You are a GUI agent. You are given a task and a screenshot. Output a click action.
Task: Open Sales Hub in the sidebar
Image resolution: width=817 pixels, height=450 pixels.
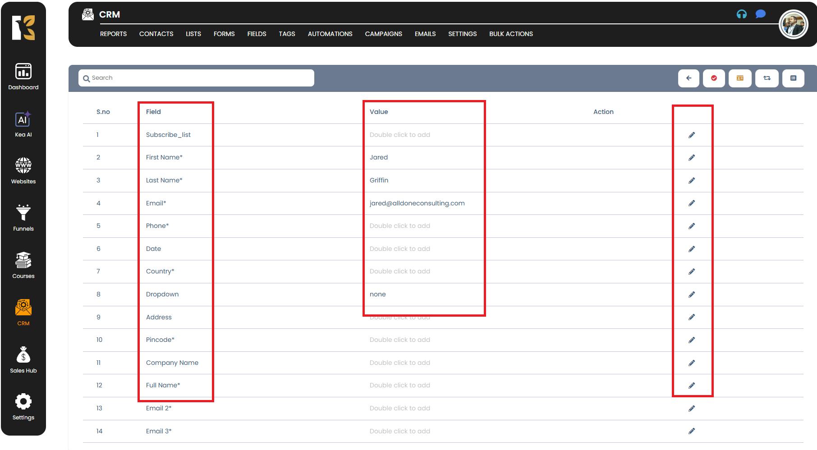tap(23, 360)
